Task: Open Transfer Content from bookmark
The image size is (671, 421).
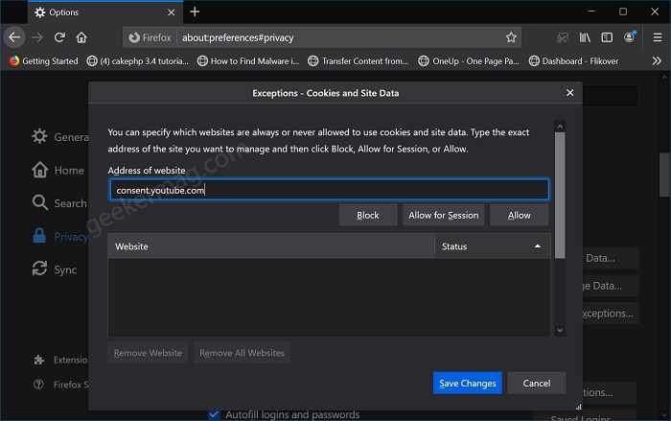Action: pos(359,60)
